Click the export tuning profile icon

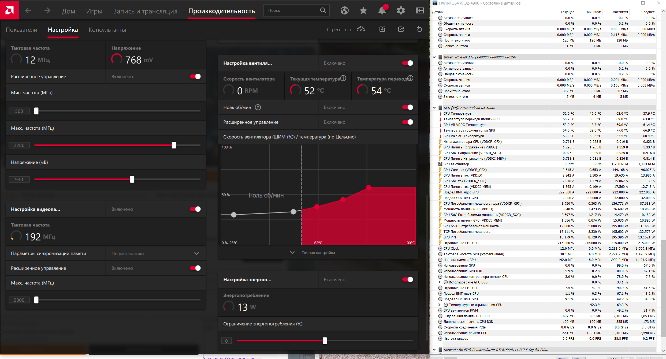pyautogui.click(x=401, y=29)
